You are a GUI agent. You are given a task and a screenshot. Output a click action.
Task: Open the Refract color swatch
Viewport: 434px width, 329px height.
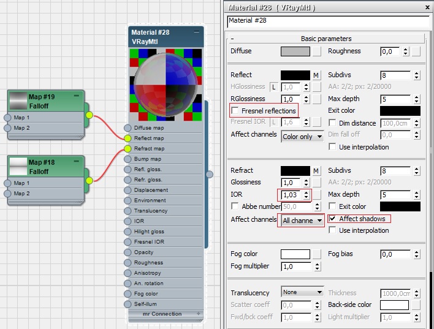295,171
